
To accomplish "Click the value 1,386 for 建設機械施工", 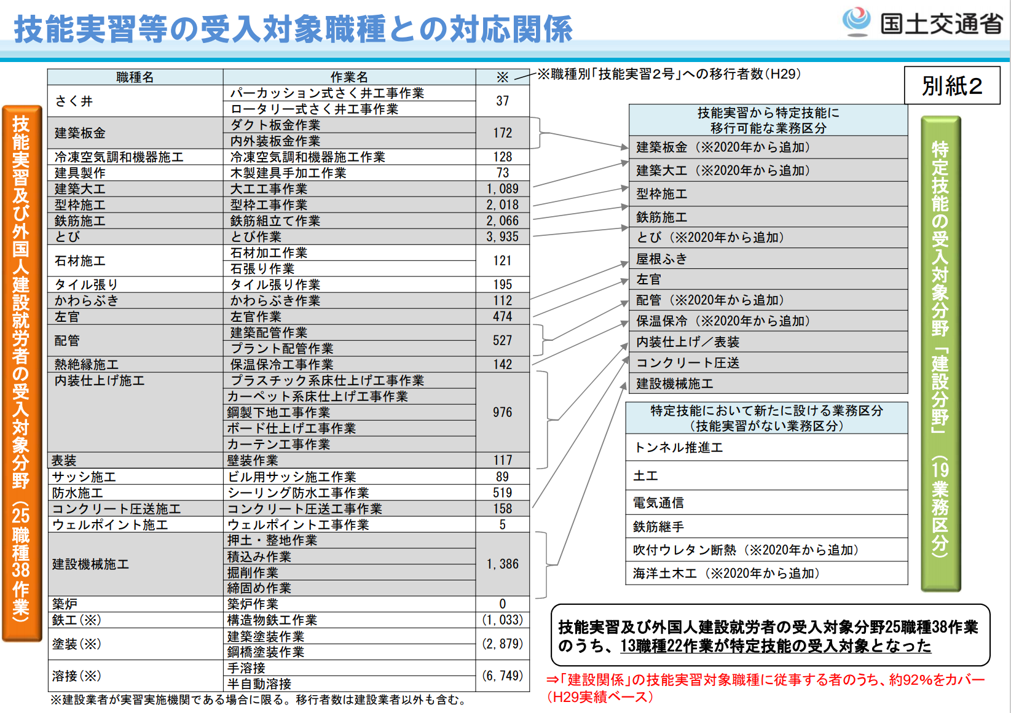I will click(502, 564).
